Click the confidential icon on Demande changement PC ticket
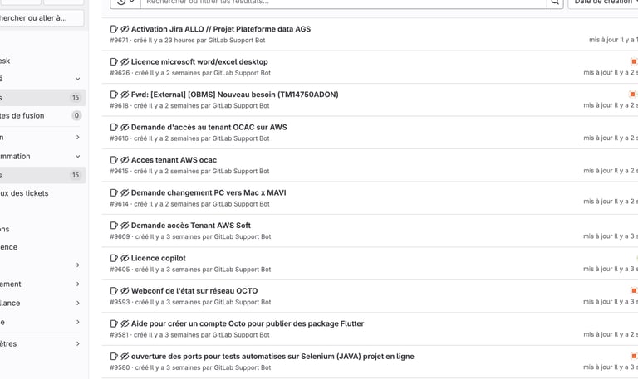Image resolution: width=638 pixels, height=379 pixels. pos(125,192)
